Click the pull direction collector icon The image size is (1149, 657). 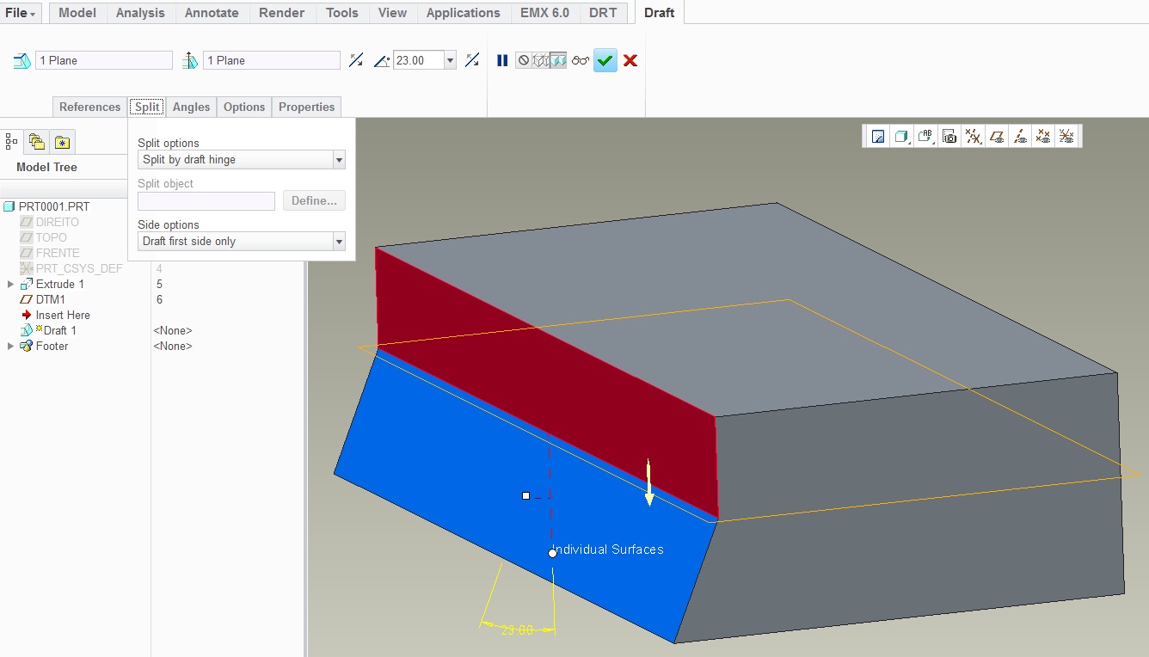coord(190,60)
